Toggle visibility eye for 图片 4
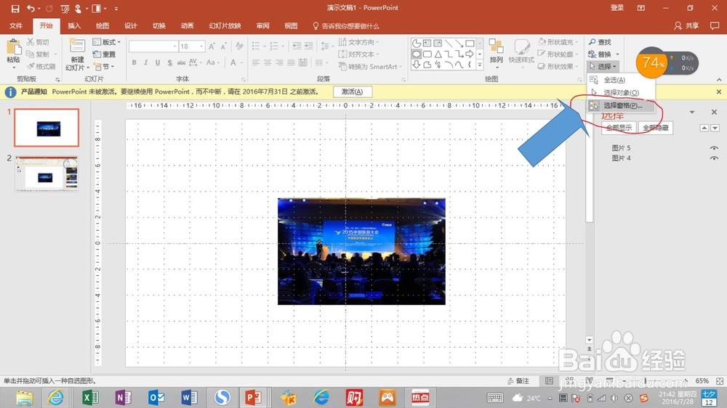The width and height of the screenshot is (727, 408). click(714, 158)
